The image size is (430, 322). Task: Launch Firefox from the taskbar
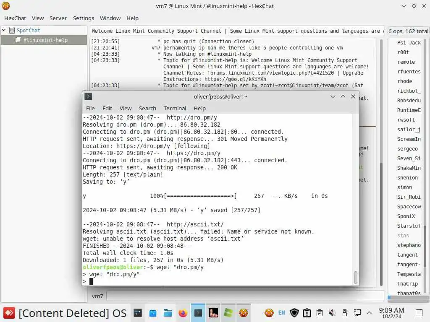tap(183, 313)
